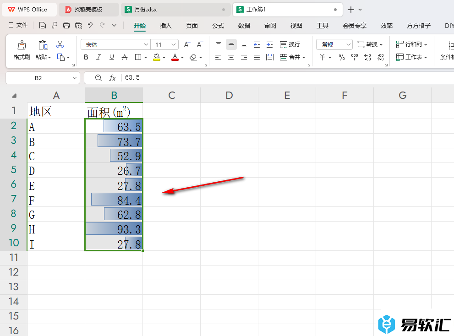454x336 pixels.
Task: Switch to the Review (审阅) tab
Action: click(x=270, y=26)
